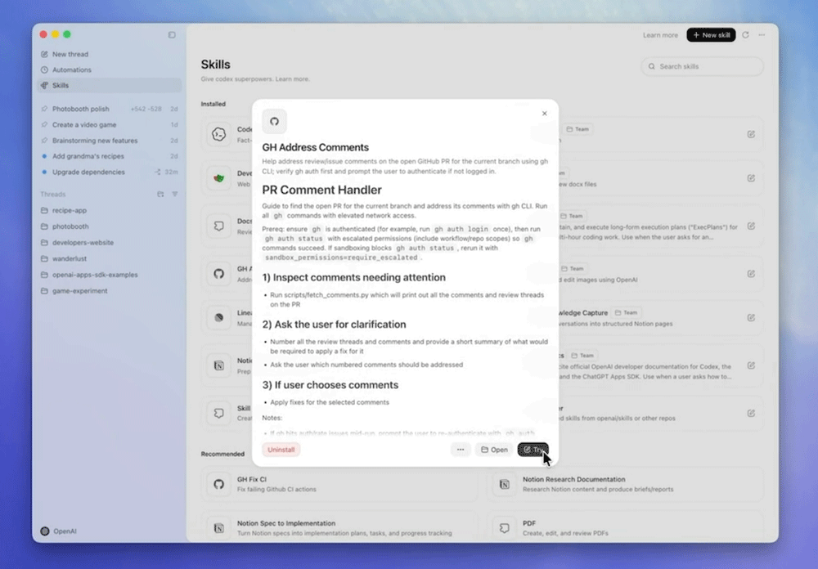
Task: Click the New skill button
Action: click(x=710, y=35)
